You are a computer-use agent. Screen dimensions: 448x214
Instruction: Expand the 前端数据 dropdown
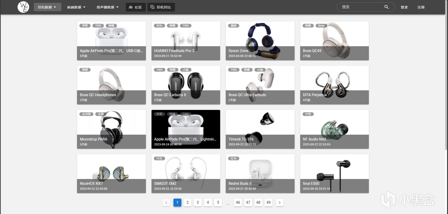click(x=76, y=7)
